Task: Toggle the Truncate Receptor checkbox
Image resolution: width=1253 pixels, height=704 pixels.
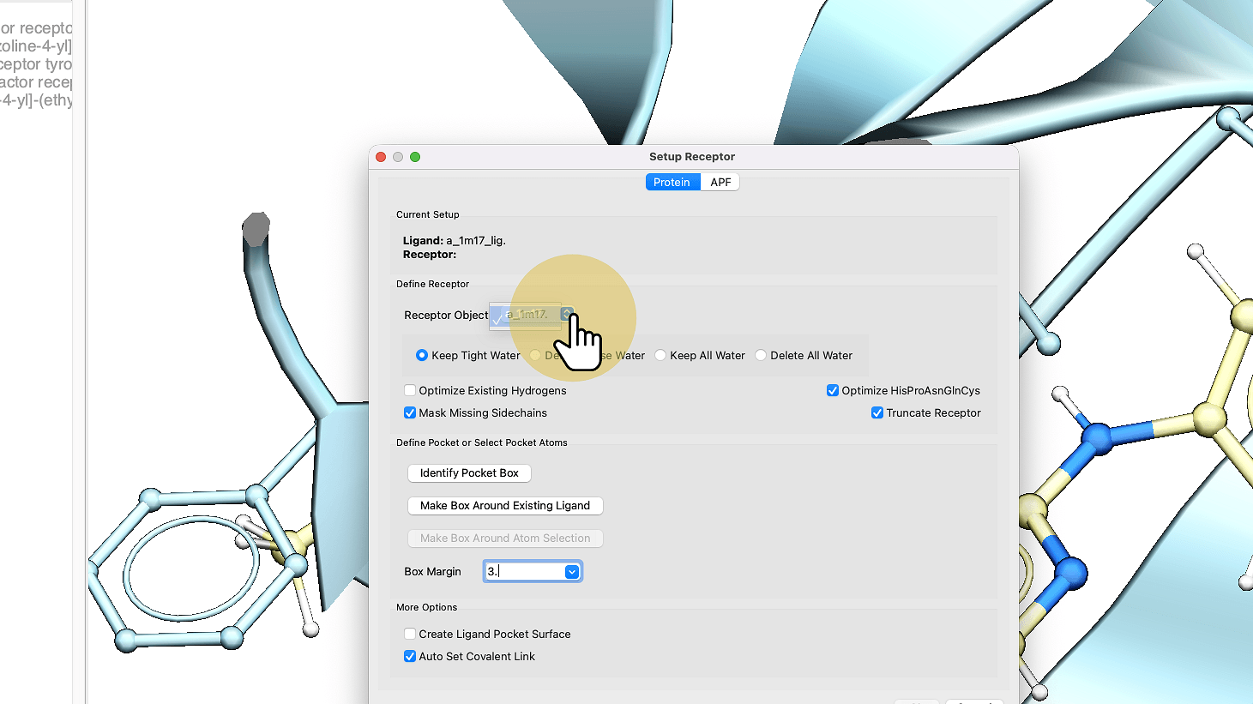Action: point(877,412)
